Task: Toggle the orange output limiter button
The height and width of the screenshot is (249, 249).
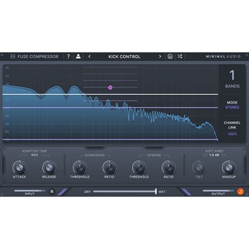Action: [x=240, y=192]
